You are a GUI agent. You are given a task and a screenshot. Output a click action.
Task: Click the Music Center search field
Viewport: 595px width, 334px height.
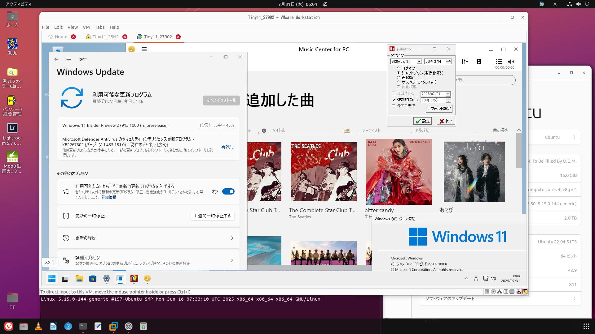(485, 80)
